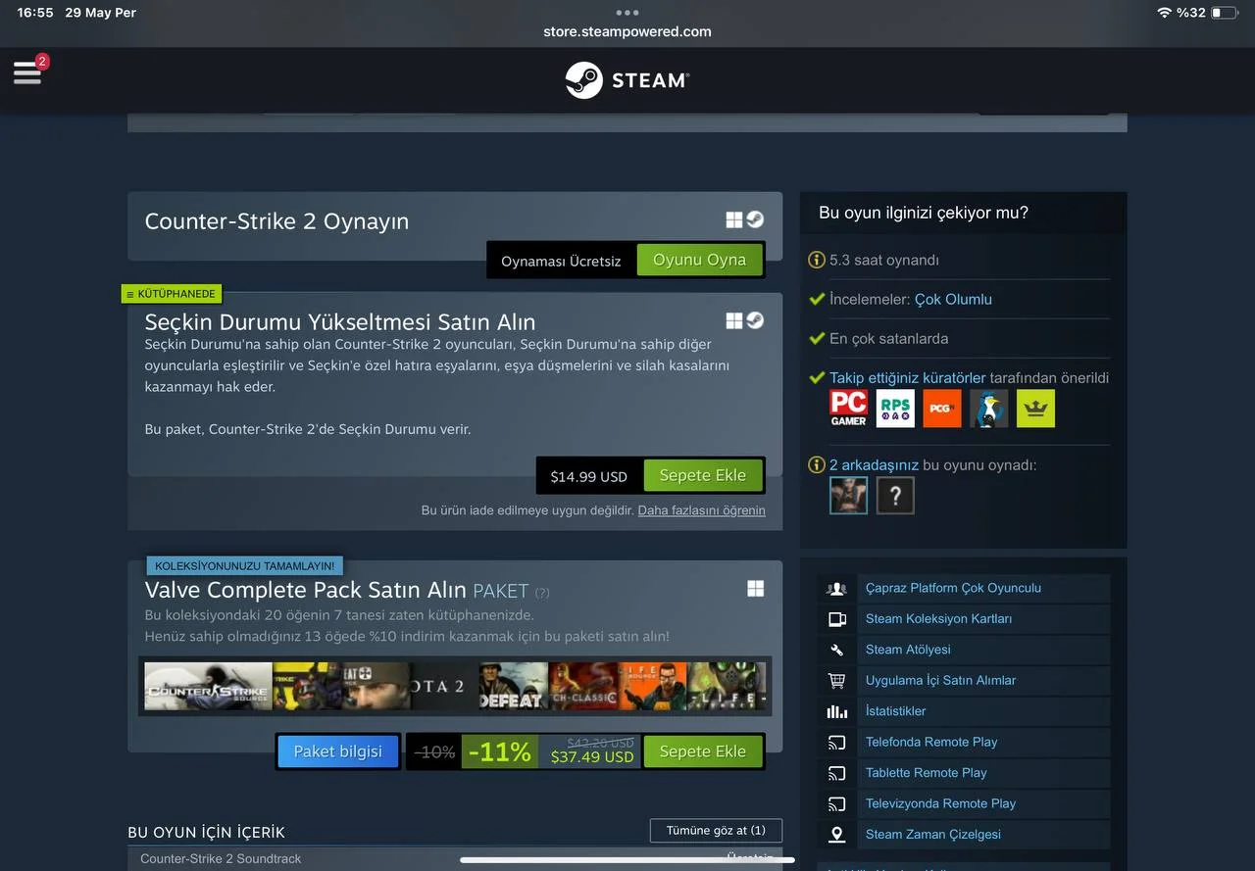Click the Steam logo in the header
1255x871 pixels.
[x=627, y=80]
